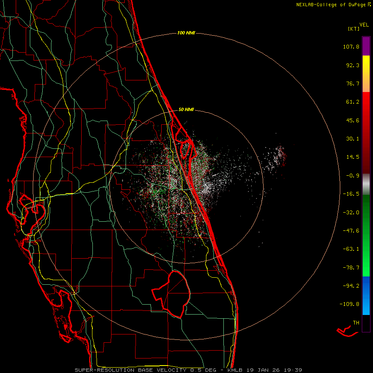Click the purple segment of velocity color bar

(x=366, y=46)
